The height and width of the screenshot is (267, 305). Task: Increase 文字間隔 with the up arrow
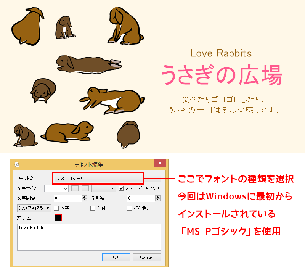[x=84, y=197]
